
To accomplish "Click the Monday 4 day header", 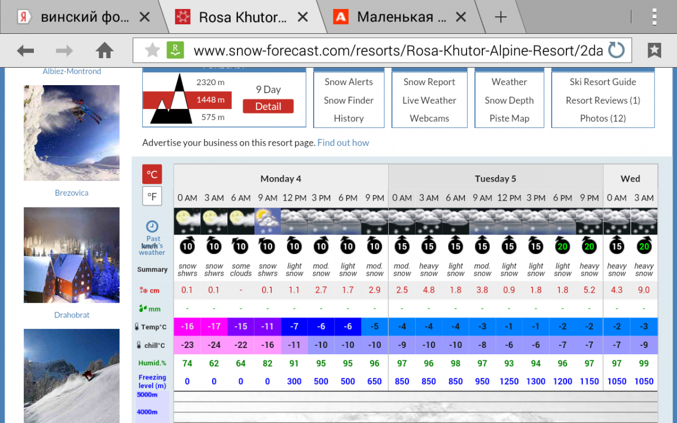I will click(281, 179).
